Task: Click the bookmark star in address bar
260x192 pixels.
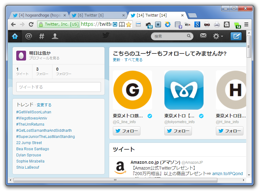Action: click(128, 25)
